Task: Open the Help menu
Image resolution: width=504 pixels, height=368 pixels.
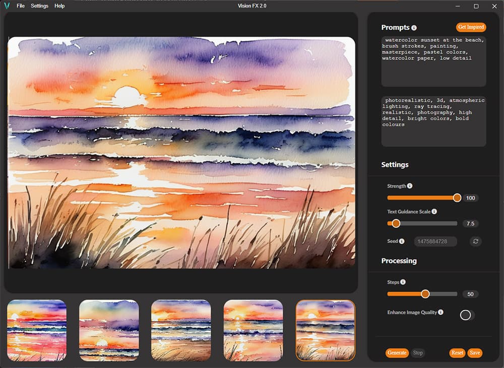Action: coord(59,6)
